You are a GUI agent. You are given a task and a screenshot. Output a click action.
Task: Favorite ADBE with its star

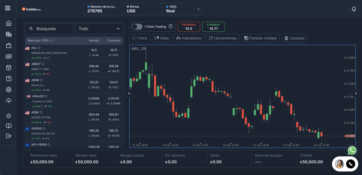41,112
